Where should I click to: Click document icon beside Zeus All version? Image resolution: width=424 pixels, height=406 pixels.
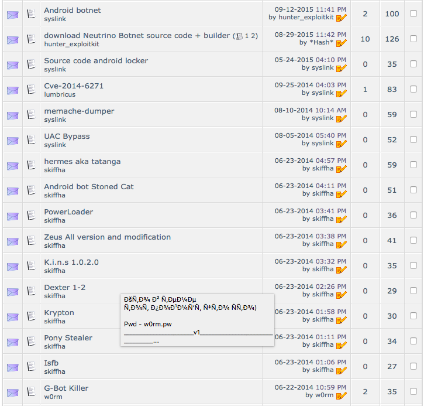tap(32, 240)
